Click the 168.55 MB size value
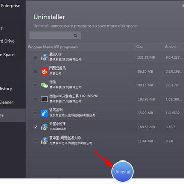184x184 pixels. tap(146, 127)
